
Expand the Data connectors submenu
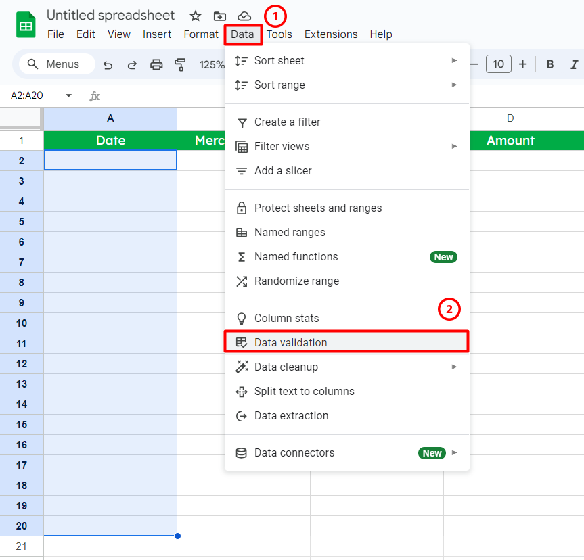click(x=346, y=452)
